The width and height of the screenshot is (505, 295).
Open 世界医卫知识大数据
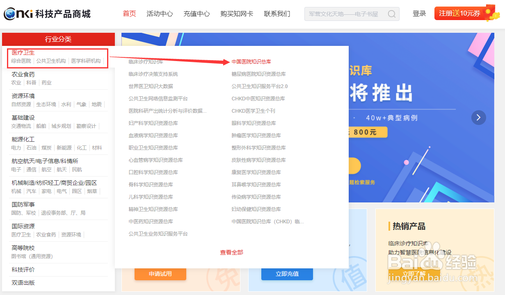click(x=151, y=86)
